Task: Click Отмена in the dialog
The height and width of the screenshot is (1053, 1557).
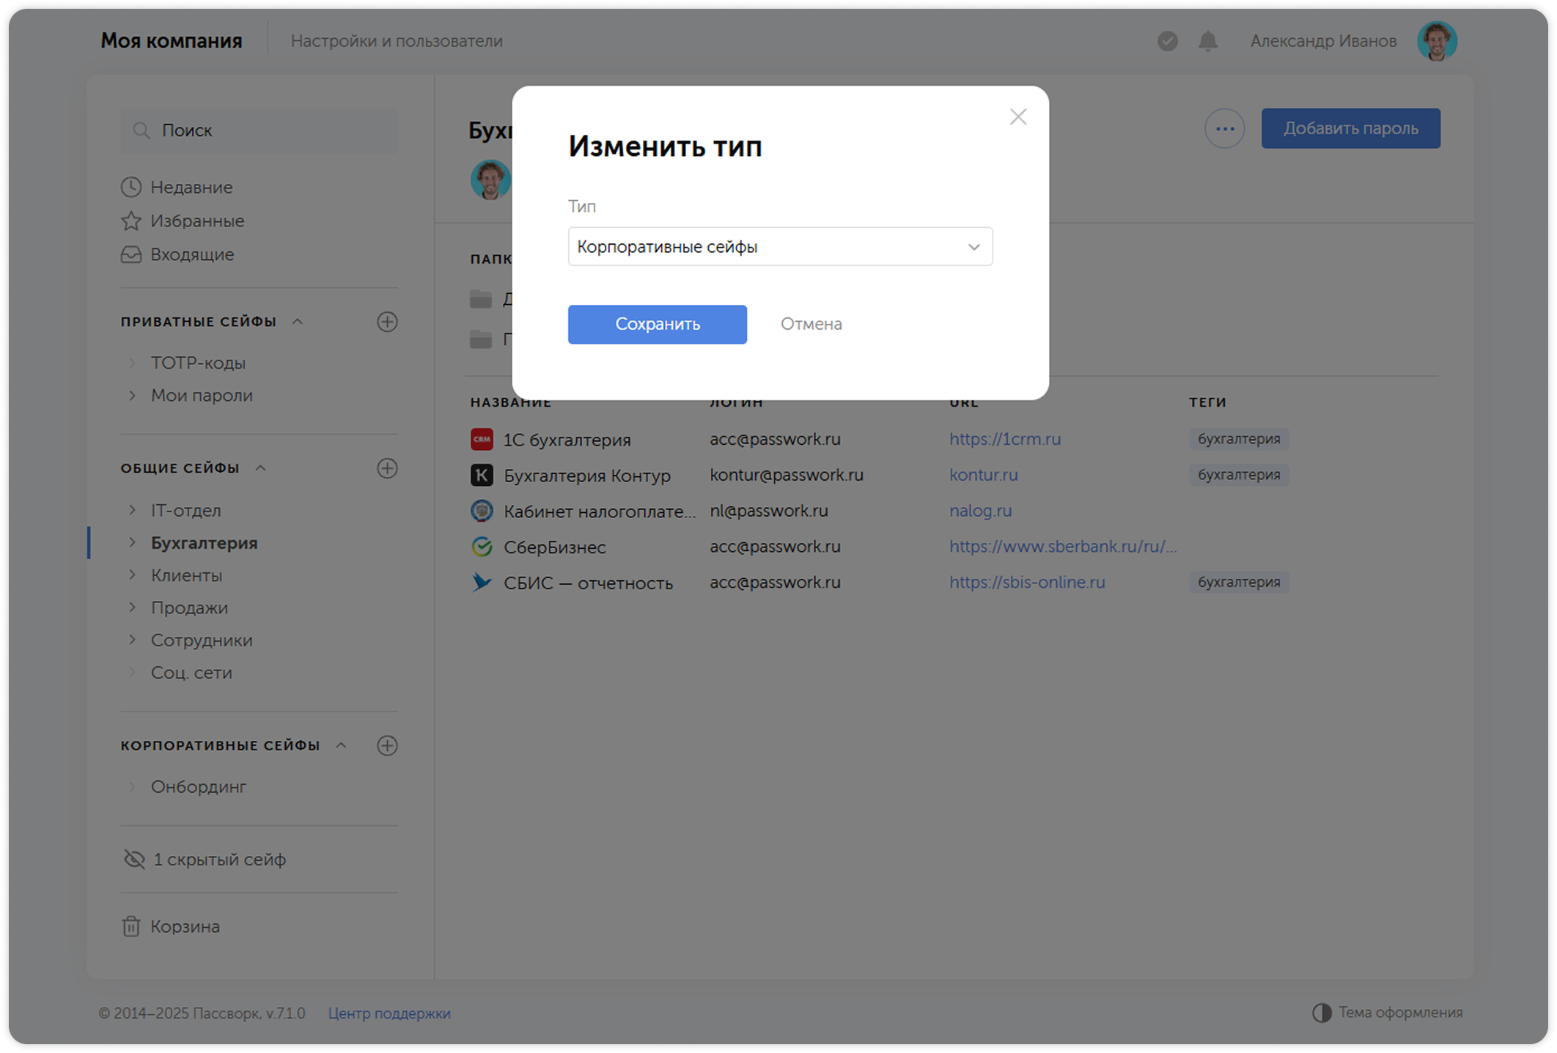Action: [811, 324]
